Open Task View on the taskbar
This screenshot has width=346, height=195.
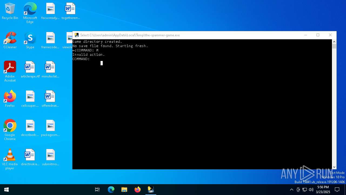click(97, 190)
